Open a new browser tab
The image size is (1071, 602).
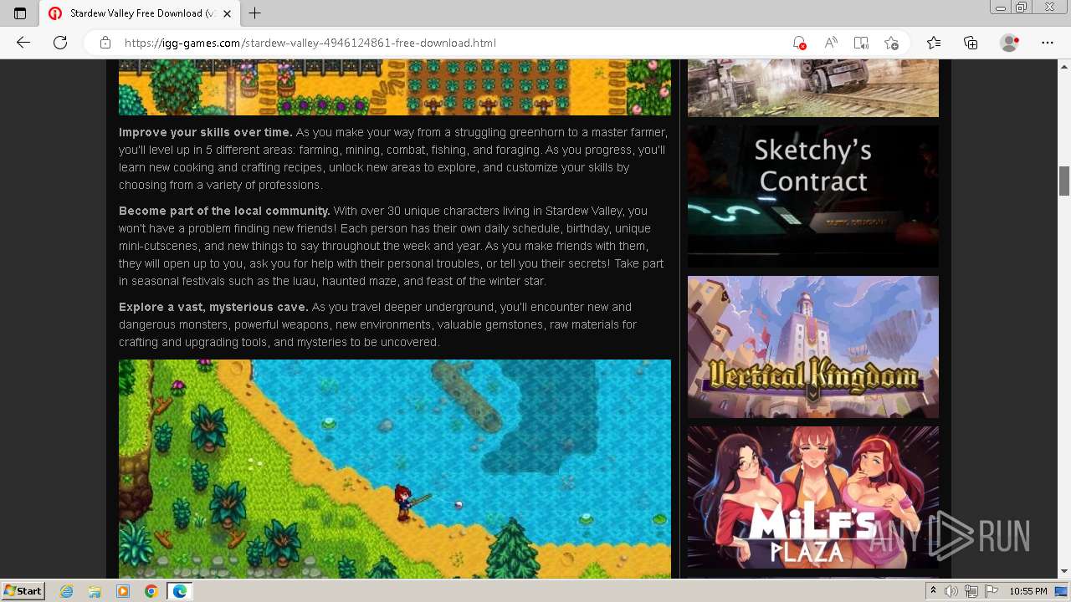pyautogui.click(x=255, y=13)
